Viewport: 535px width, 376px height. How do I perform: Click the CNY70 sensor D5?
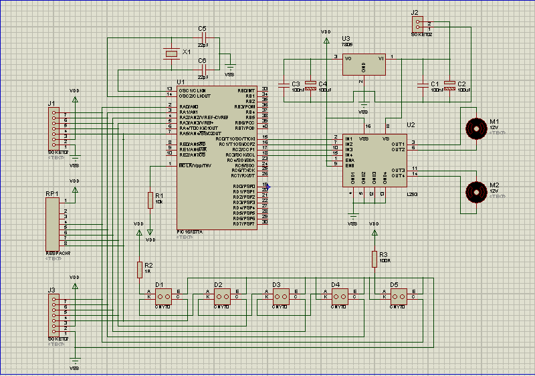click(398, 297)
